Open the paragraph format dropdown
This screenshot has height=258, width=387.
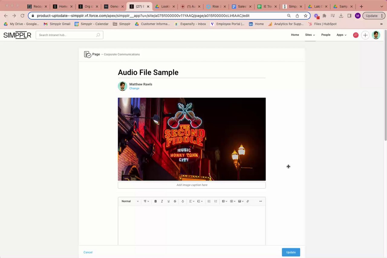click(x=146, y=201)
